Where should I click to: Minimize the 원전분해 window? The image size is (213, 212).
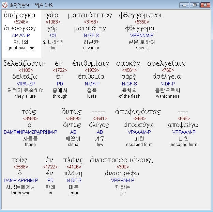point(184,5)
